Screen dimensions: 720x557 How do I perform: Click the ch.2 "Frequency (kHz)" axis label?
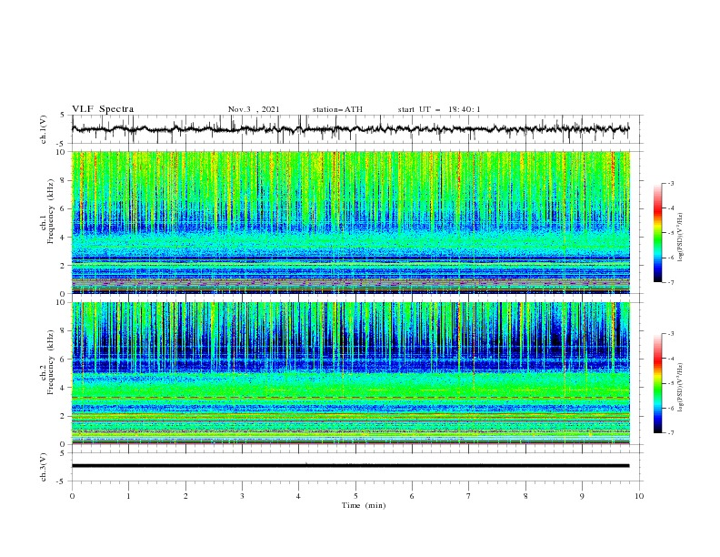coord(50,362)
